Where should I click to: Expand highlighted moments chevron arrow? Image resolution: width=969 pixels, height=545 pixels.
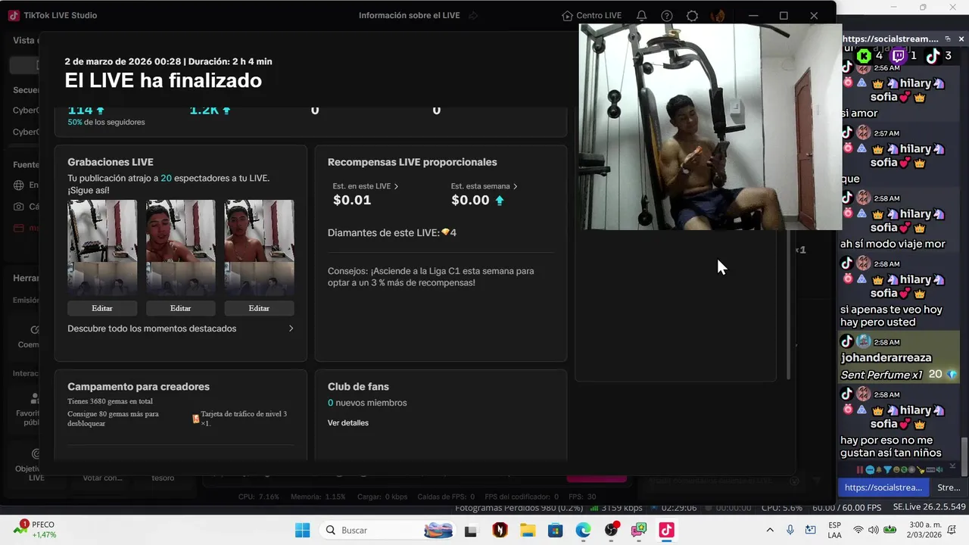[x=291, y=329]
